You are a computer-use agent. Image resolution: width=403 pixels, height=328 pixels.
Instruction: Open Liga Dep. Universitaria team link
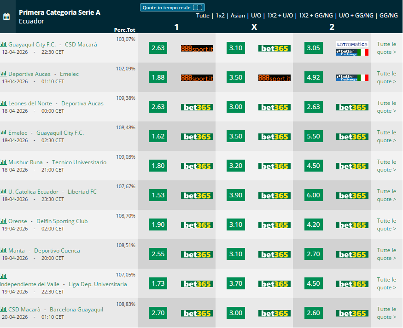98,284
